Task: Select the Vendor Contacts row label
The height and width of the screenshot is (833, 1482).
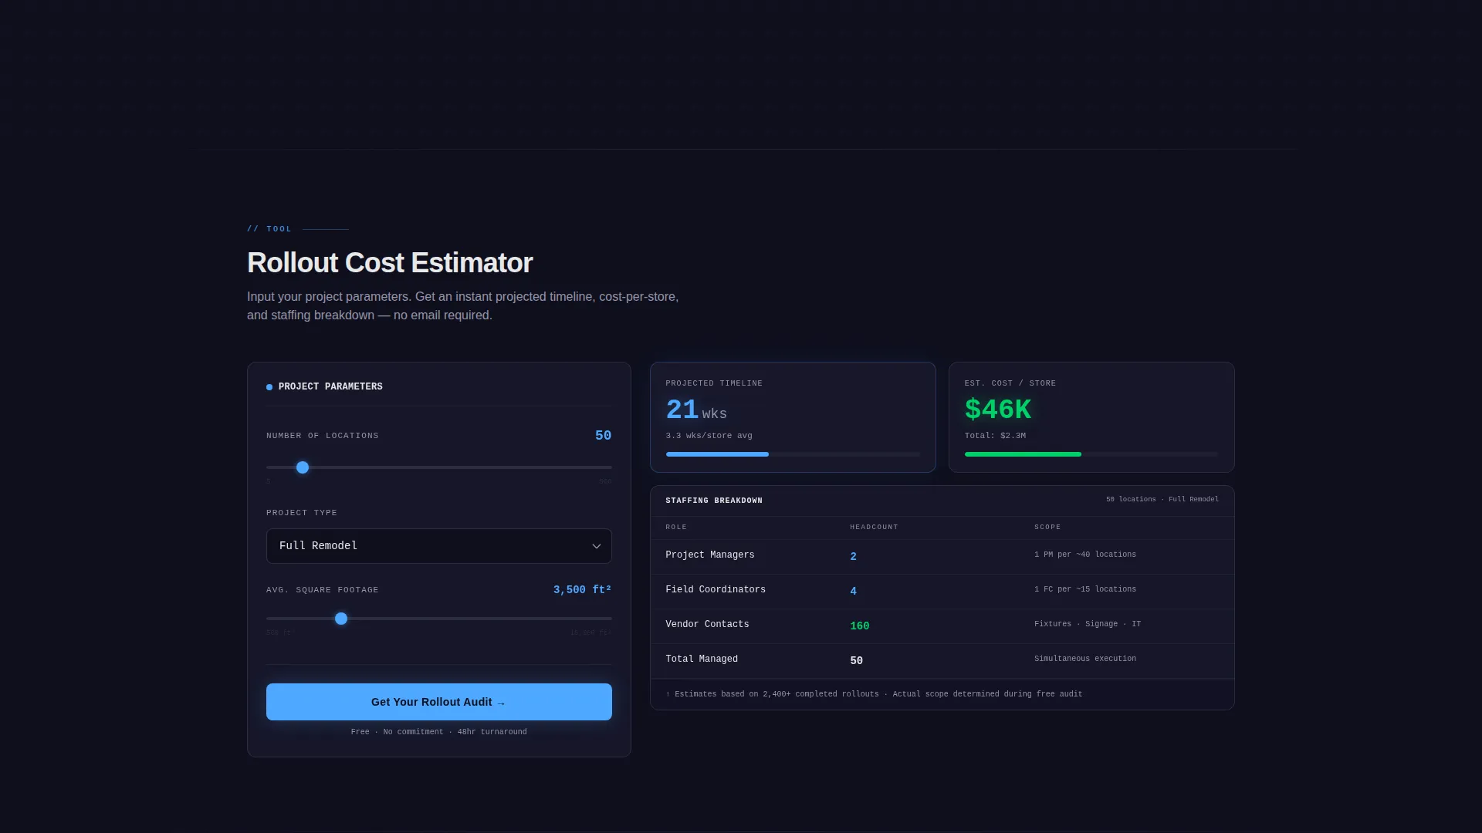Action: (707, 625)
